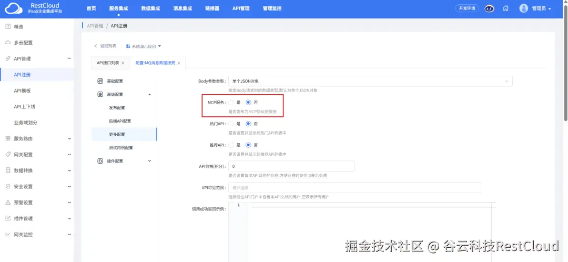Open 服务集成 in top navigation
This screenshot has width=568, height=262.
pos(118,8)
